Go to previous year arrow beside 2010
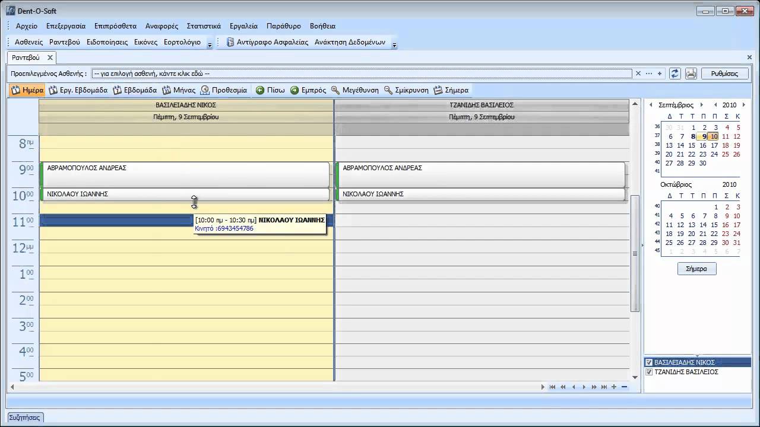 coord(715,105)
